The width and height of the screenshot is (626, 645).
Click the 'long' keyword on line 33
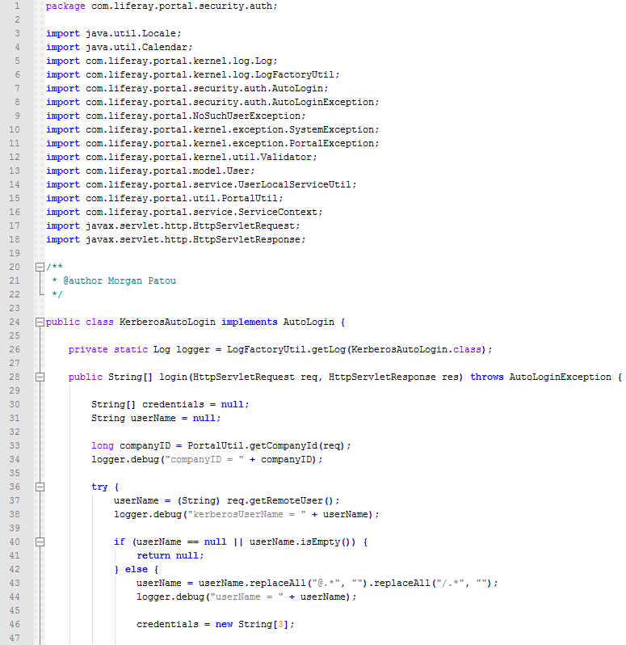(103, 446)
